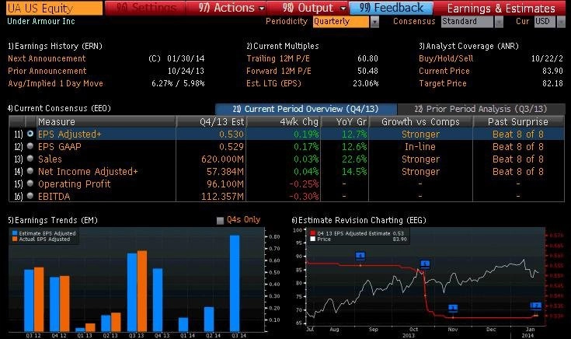Screen dimensions: 571x339
Task: Toggle the Q4s Only checkbox
Action: [220, 221]
